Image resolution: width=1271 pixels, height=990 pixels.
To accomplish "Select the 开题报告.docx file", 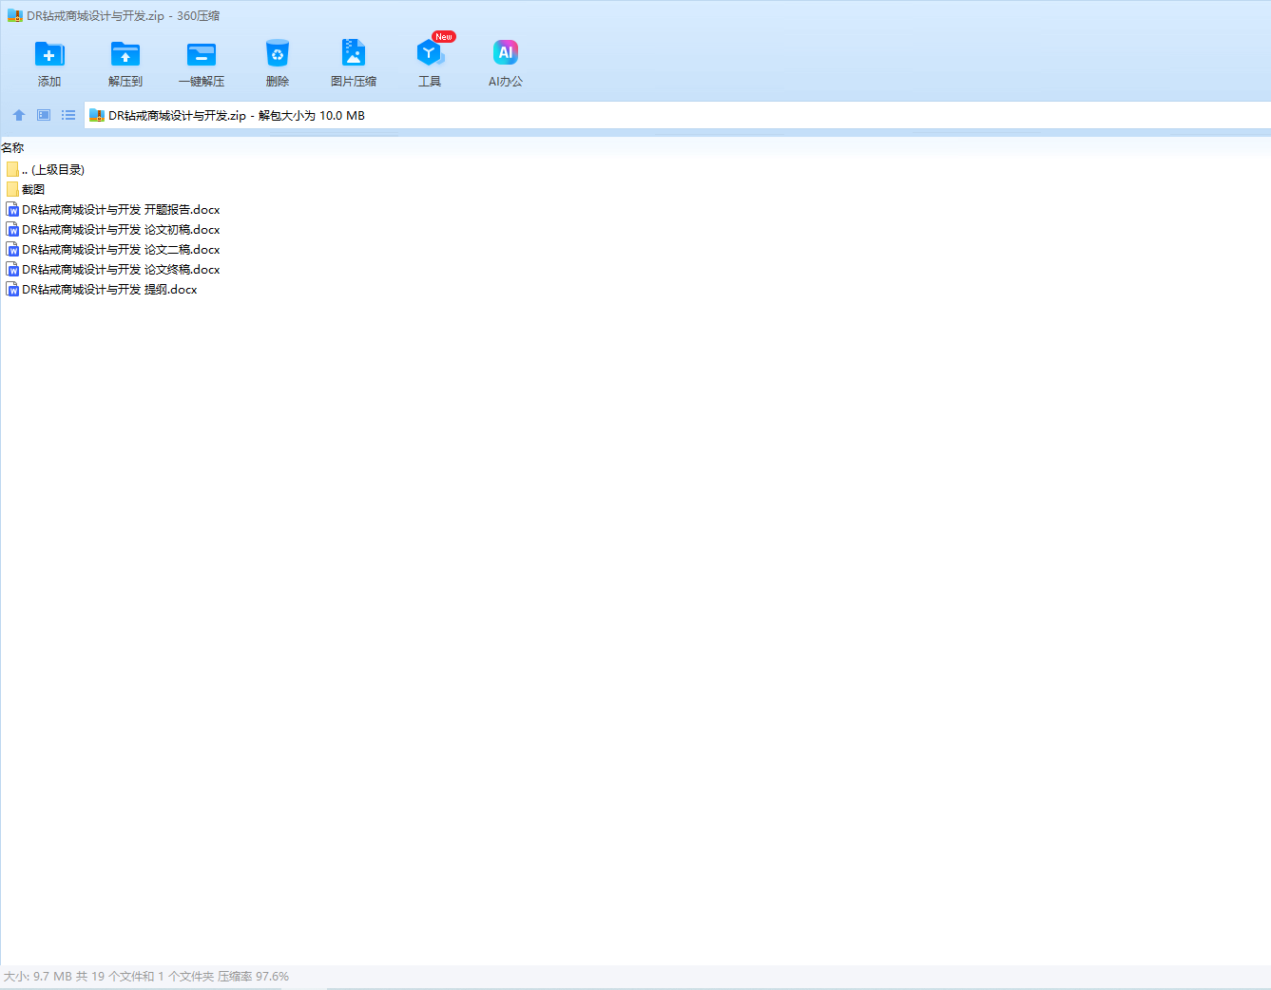I will click(121, 210).
